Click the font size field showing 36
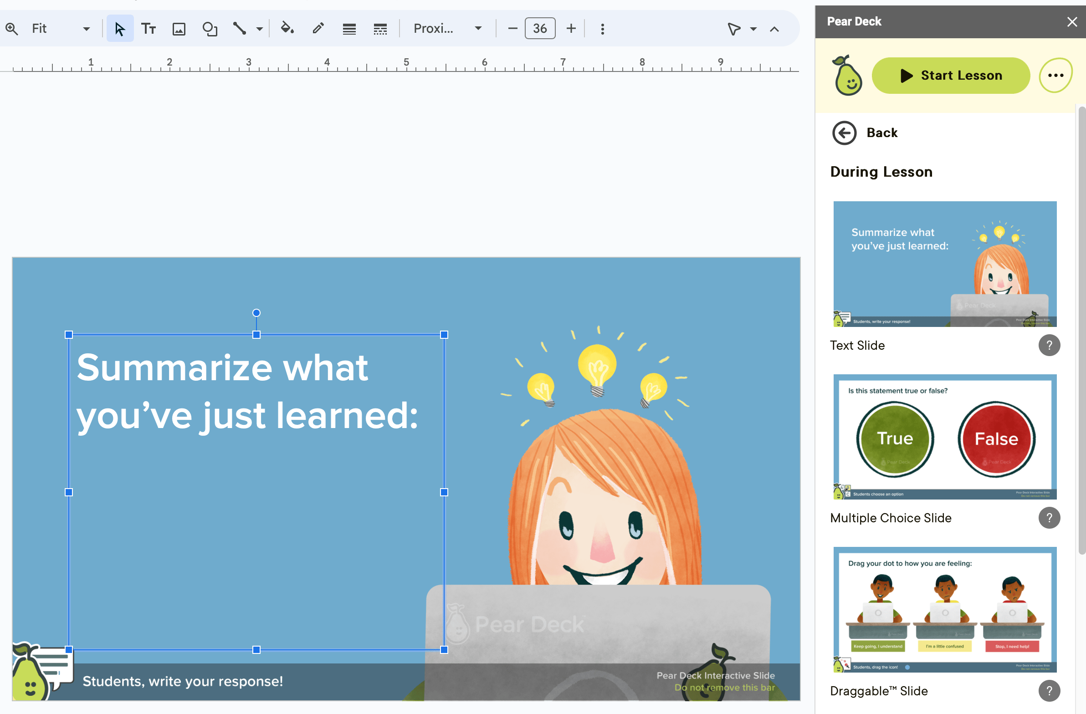The image size is (1086, 714). [540, 29]
